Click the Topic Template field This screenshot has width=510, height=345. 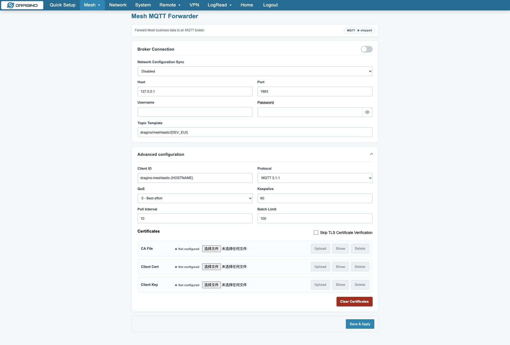point(255,132)
